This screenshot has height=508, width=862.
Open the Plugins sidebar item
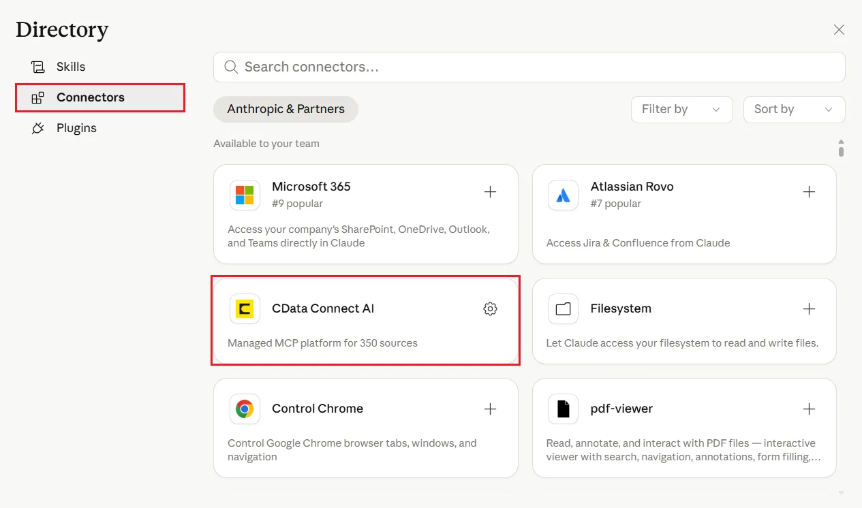point(99,128)
